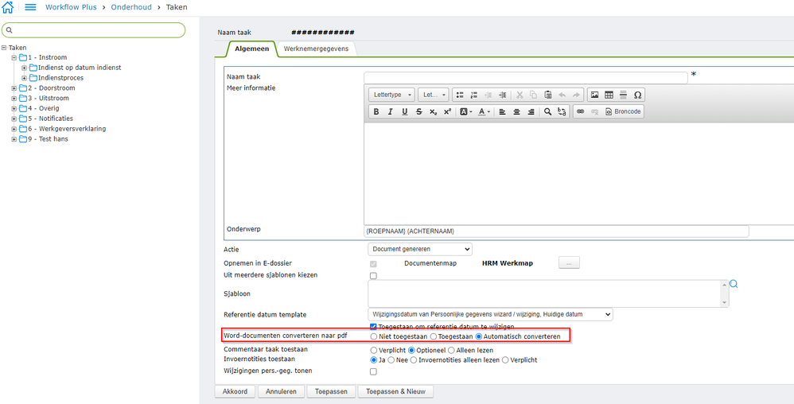The image size is (794, 404).
Task: Open Onderhoud breadcrumb link
Action: 131,7
